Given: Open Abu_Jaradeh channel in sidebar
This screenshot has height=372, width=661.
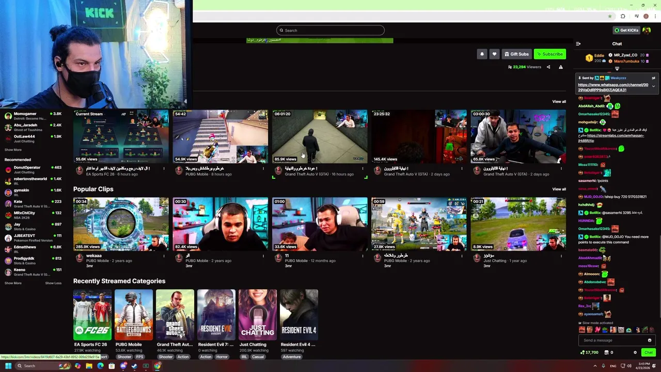Looking at the screenshot, I should pyautogui.click(x=33, y=127).
